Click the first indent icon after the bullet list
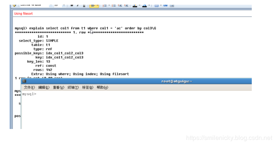 click(120, 5)
